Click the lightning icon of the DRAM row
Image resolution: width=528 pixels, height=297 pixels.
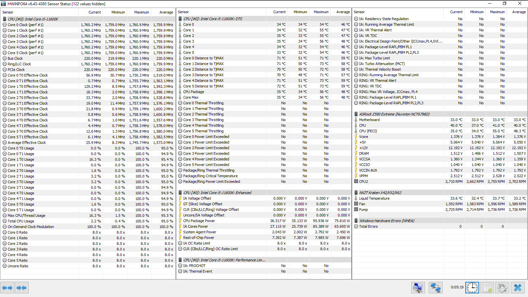tap(356, 153)
